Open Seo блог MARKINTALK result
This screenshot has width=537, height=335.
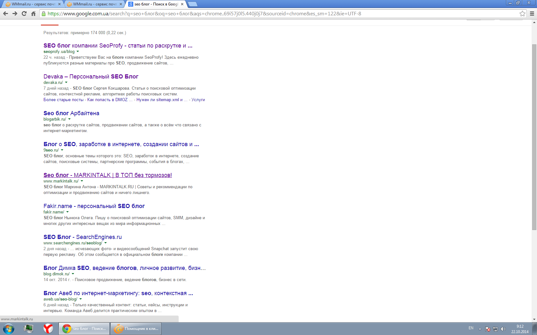(108, 175)
